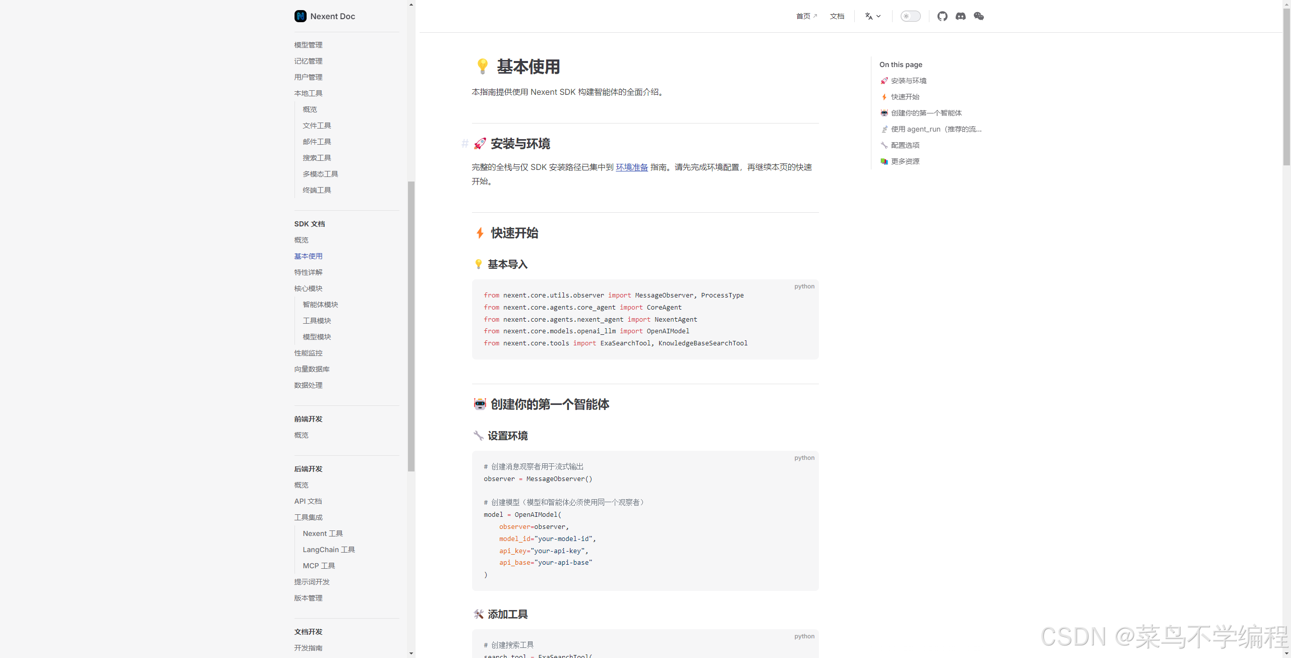Viewport: 1291px width, 658px height.
Task: Follow the 环境准备 hyperlink
Action: coord(631,167)
